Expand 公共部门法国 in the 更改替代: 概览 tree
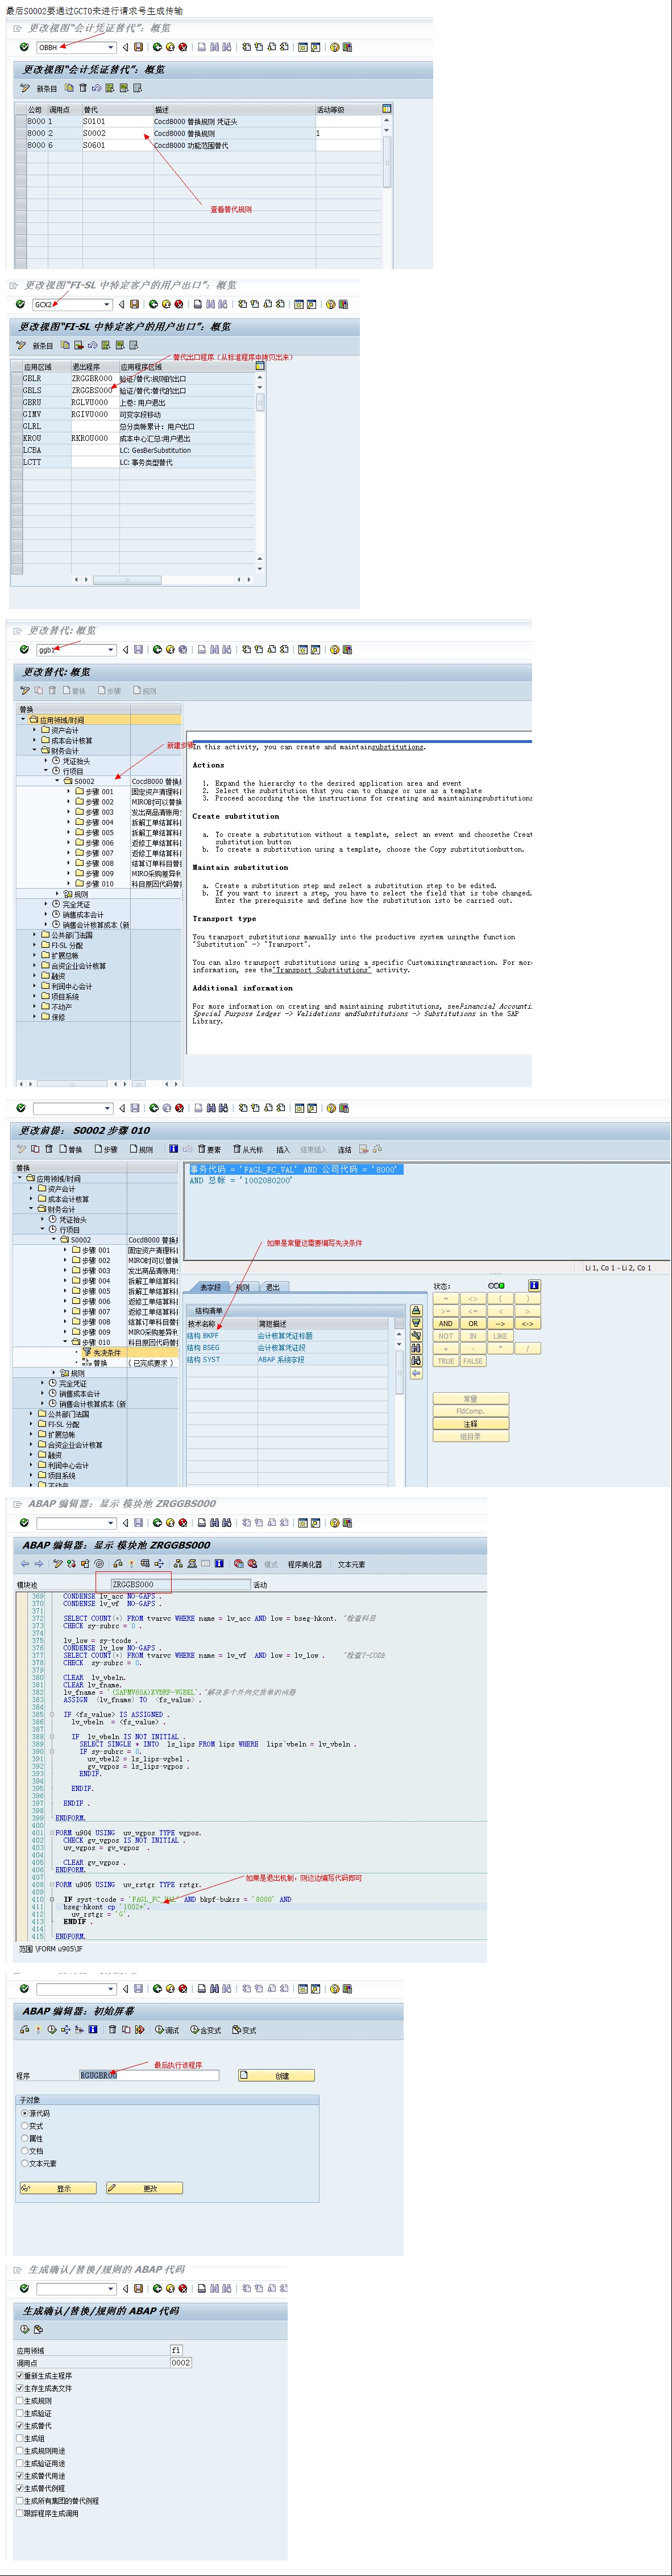672x2576 pixels. click(x=33, y=935)
